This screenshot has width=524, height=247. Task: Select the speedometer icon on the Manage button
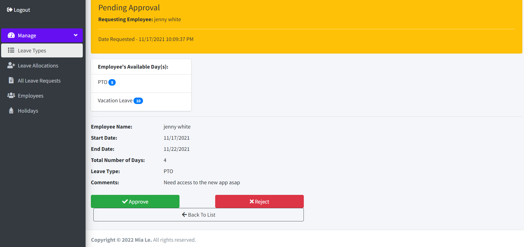[x=11, y=35]
